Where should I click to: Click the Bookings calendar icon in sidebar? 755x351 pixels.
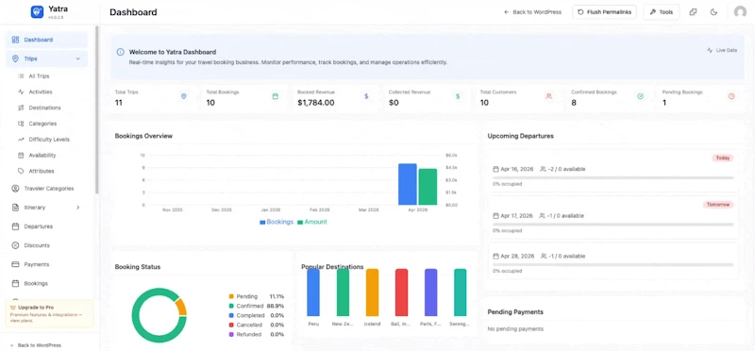(15, 284)
